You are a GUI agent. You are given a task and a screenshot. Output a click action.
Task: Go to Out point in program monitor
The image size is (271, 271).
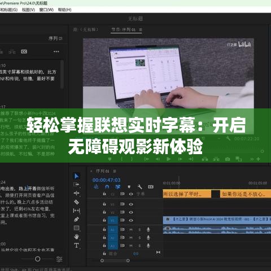pyautogui.click(x=191, y=159)
